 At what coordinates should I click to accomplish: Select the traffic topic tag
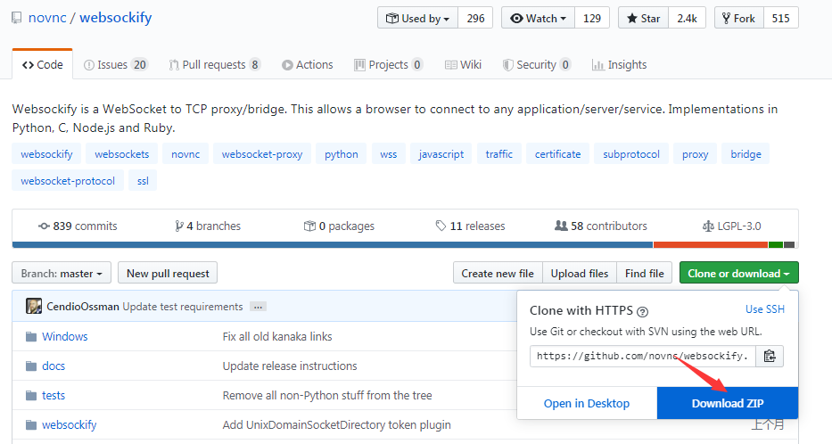499,154
